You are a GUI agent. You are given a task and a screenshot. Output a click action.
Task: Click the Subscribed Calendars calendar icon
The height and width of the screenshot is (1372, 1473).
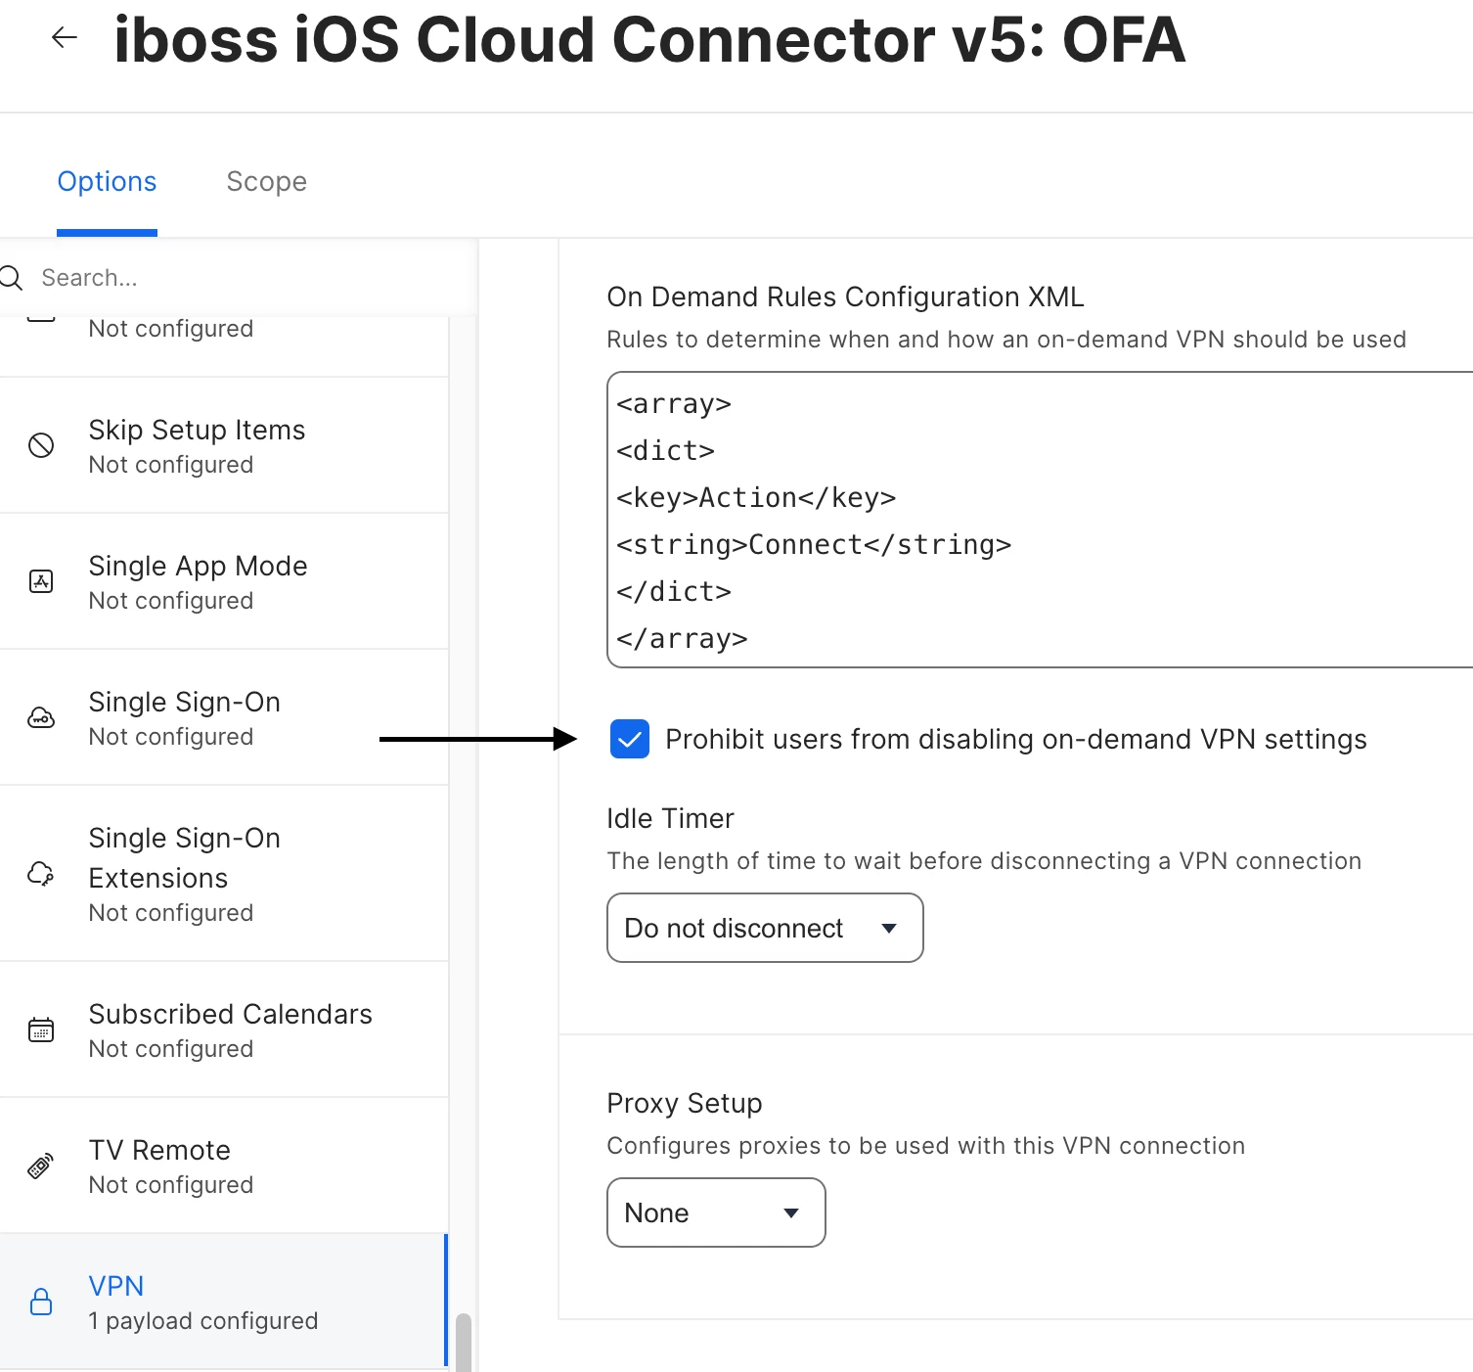tap(41, 1029)
